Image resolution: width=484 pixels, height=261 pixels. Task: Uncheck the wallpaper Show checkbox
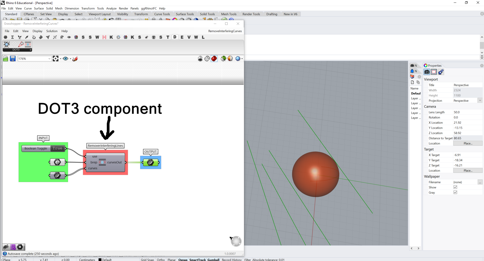point(456,187)
